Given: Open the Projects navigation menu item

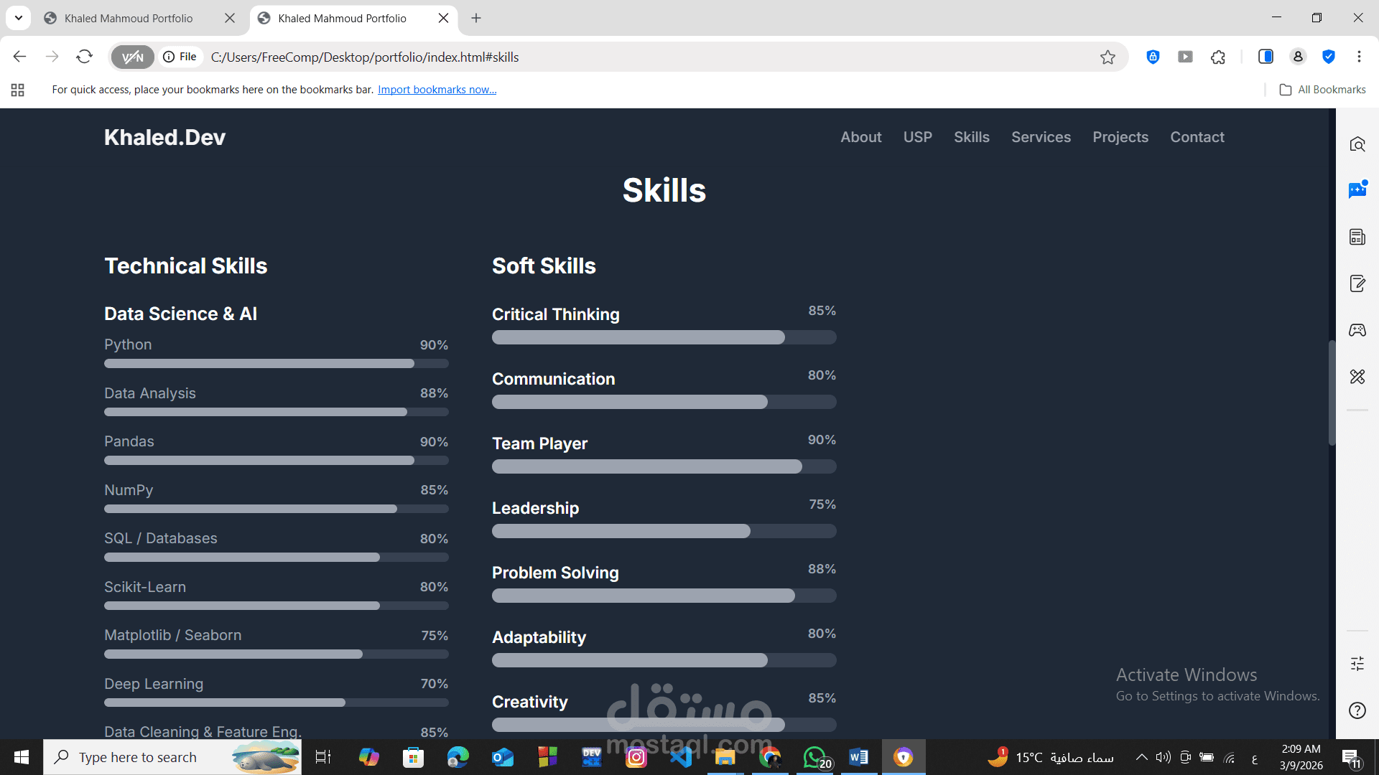Looking at the screenshot, I should pos(1120,137).
